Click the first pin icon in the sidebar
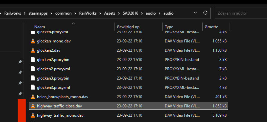 coord(20,62)
